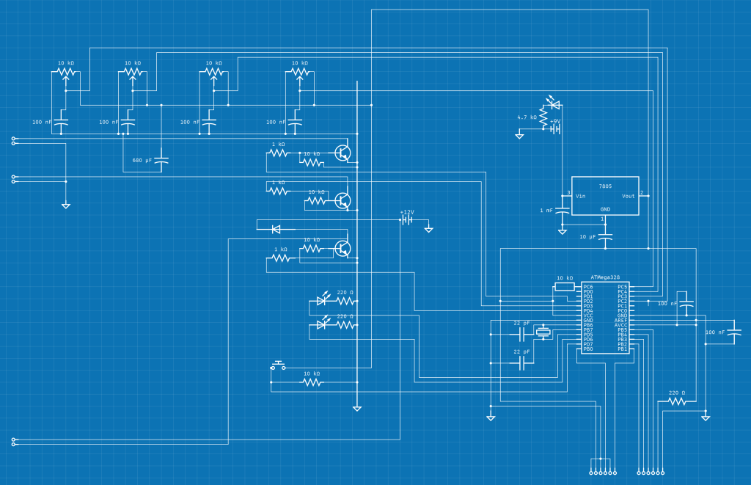
Task: Select the 1 mF capacitor at Vin
Action: [x=563, y=211]
